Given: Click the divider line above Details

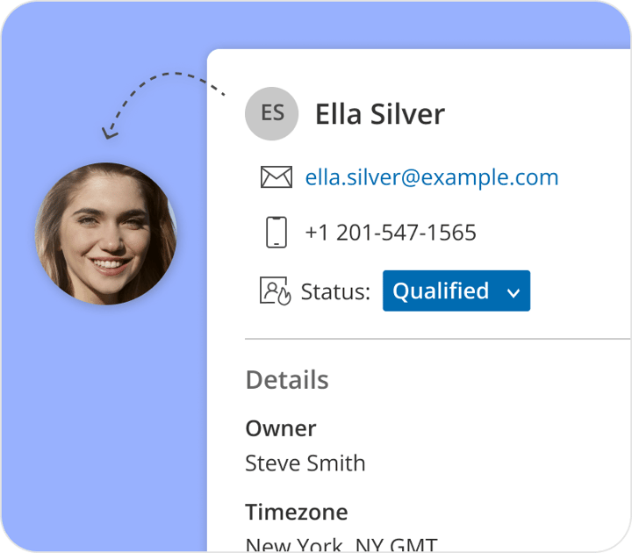Looking at the screenshot, I should pos(437,338).
